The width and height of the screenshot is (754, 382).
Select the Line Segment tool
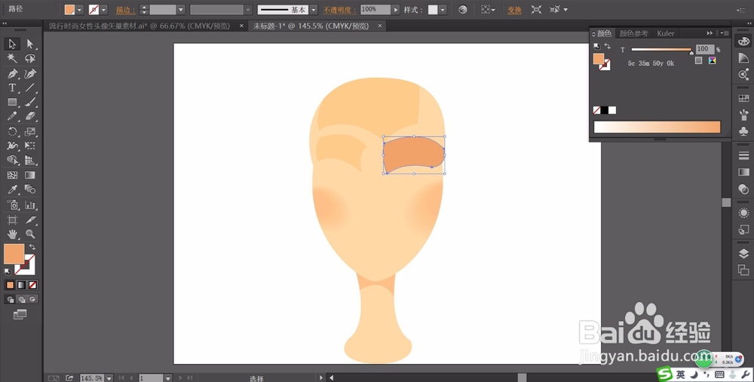pos(30,88)
